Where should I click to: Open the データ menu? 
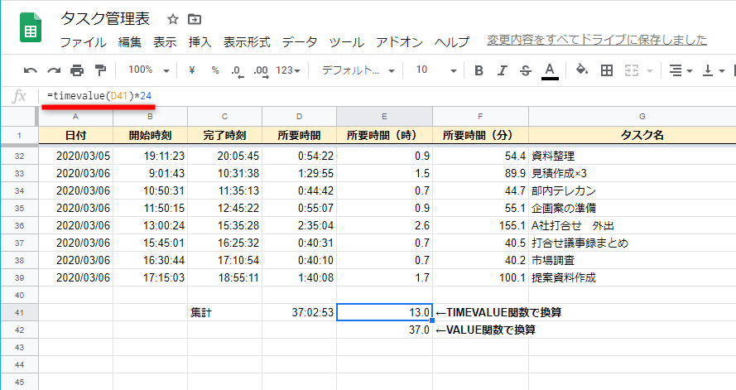tap(300, 42)
